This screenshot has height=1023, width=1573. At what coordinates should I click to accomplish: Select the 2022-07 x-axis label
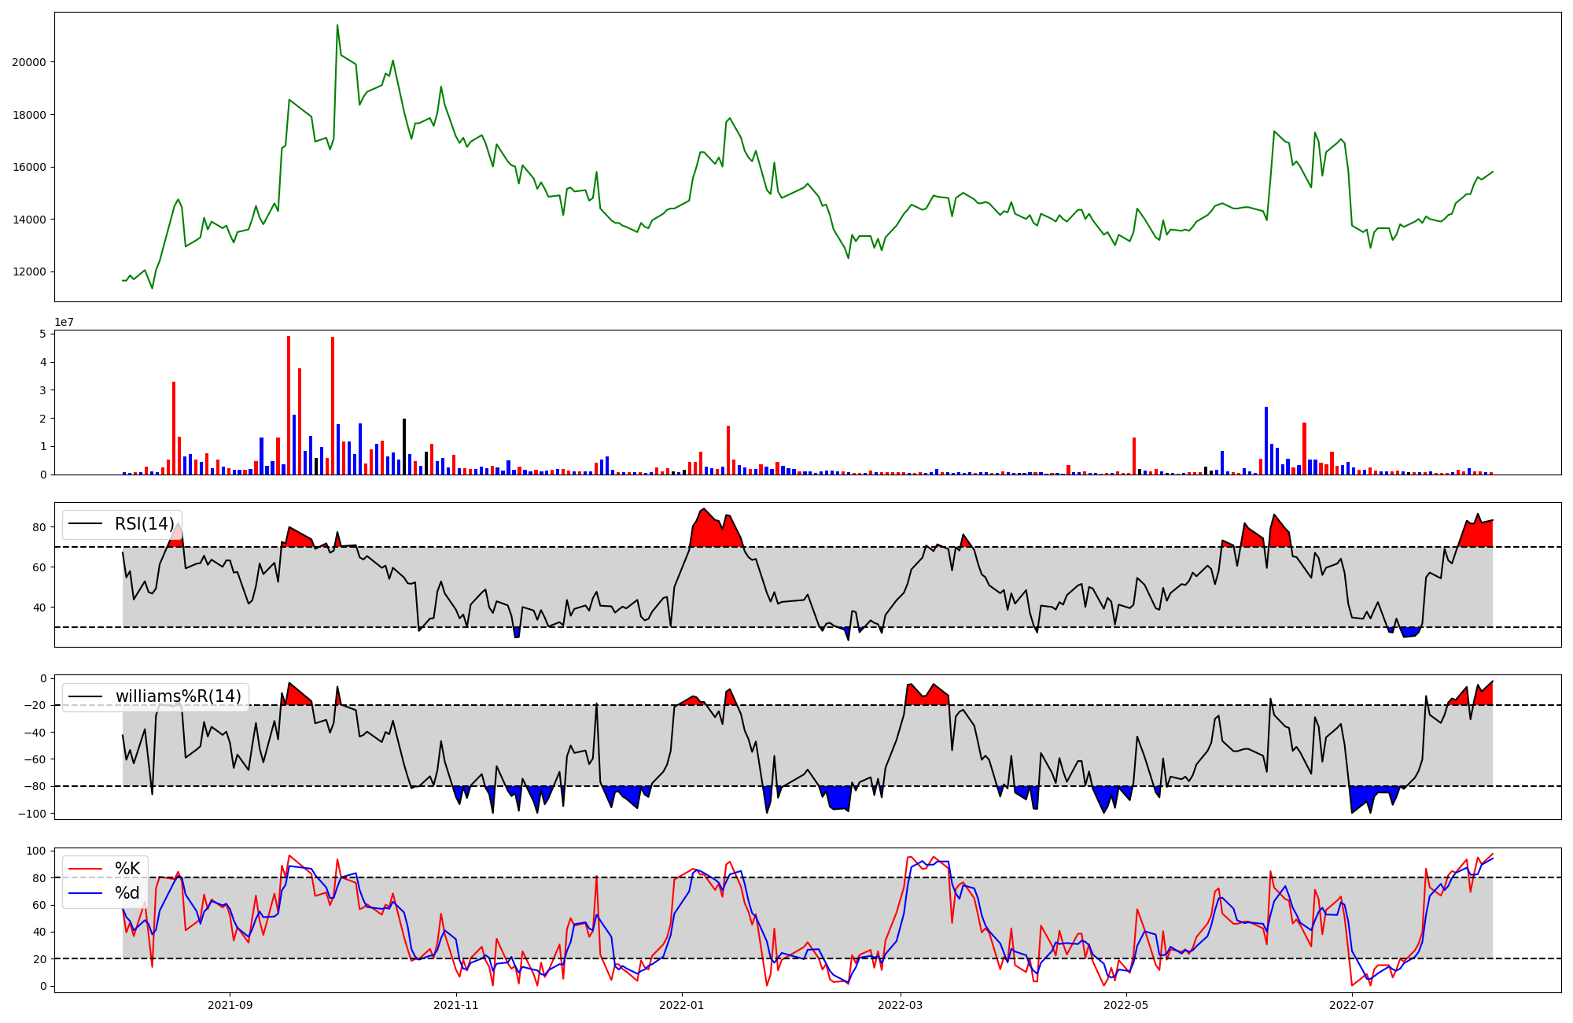point(1351,1005)
